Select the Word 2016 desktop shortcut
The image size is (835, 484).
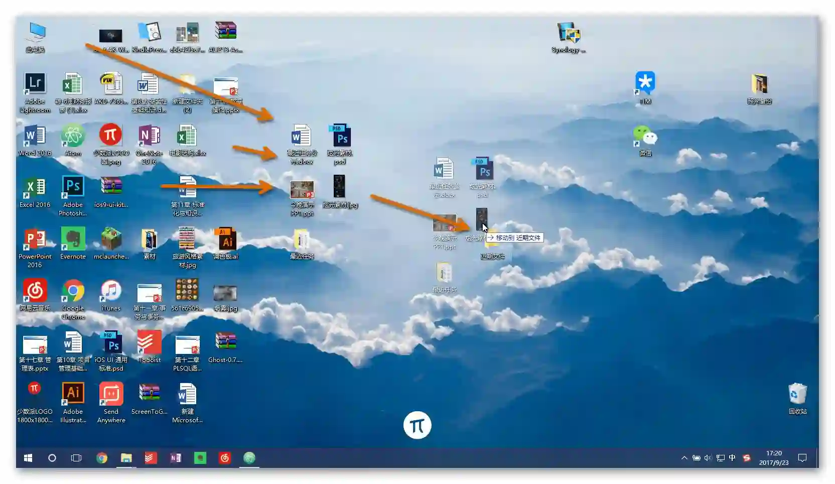click(35, 141)
